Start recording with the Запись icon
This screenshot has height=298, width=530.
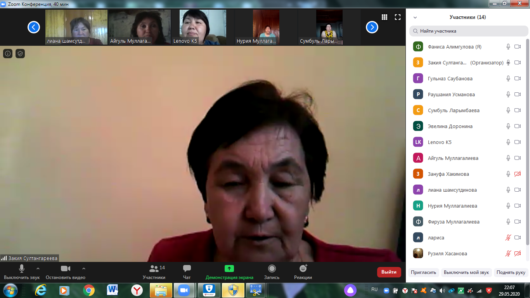click(272, 269)
